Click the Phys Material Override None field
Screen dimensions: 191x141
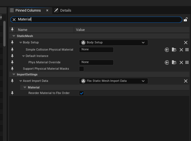pos(96,62)
